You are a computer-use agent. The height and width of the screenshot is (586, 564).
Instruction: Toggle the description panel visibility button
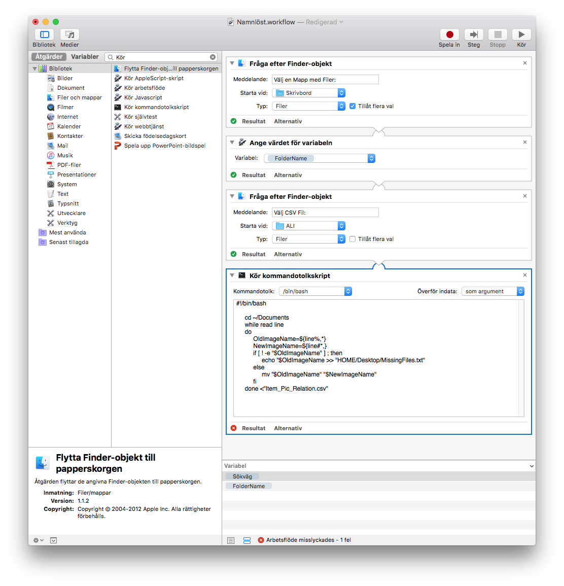pyautogui.click(x=54, y=540)
